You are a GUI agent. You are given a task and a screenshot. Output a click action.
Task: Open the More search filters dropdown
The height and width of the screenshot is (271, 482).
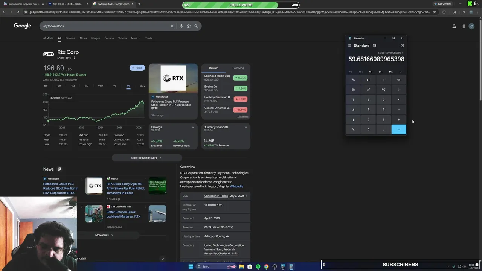coord(135,38)
